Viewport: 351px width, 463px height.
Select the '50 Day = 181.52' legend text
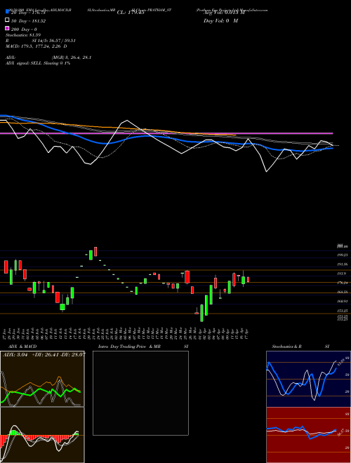pos(28,21)
